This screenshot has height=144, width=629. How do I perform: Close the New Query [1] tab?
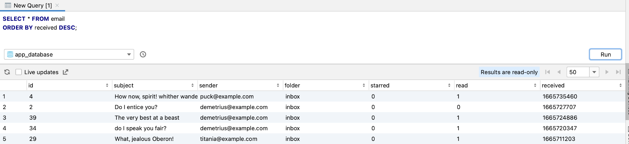(x=57, y=5)
